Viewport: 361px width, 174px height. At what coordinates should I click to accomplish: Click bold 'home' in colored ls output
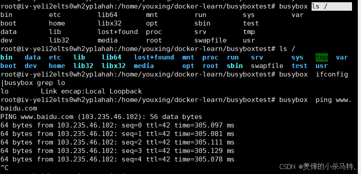point(57,66)
